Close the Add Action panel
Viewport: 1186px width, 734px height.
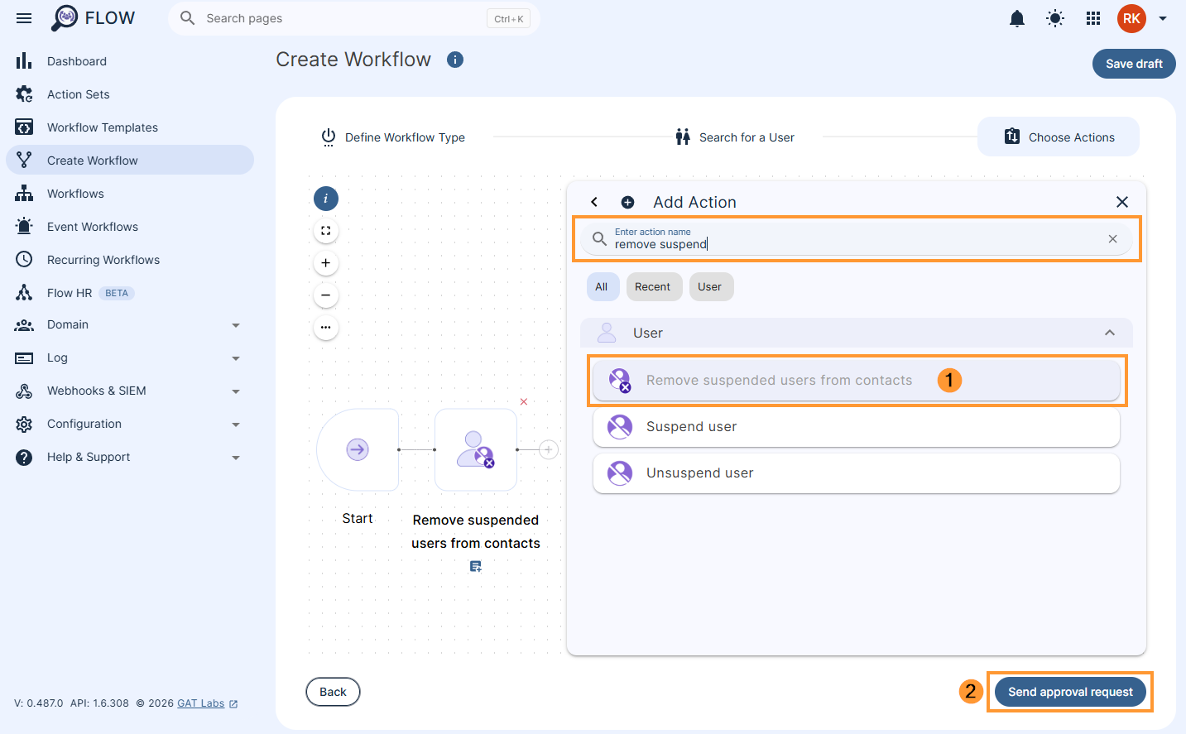1122,202
